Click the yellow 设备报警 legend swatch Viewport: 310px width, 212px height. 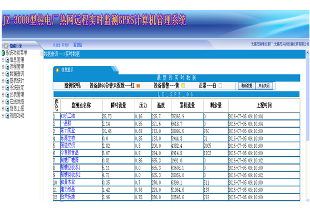tap(183, 85)
